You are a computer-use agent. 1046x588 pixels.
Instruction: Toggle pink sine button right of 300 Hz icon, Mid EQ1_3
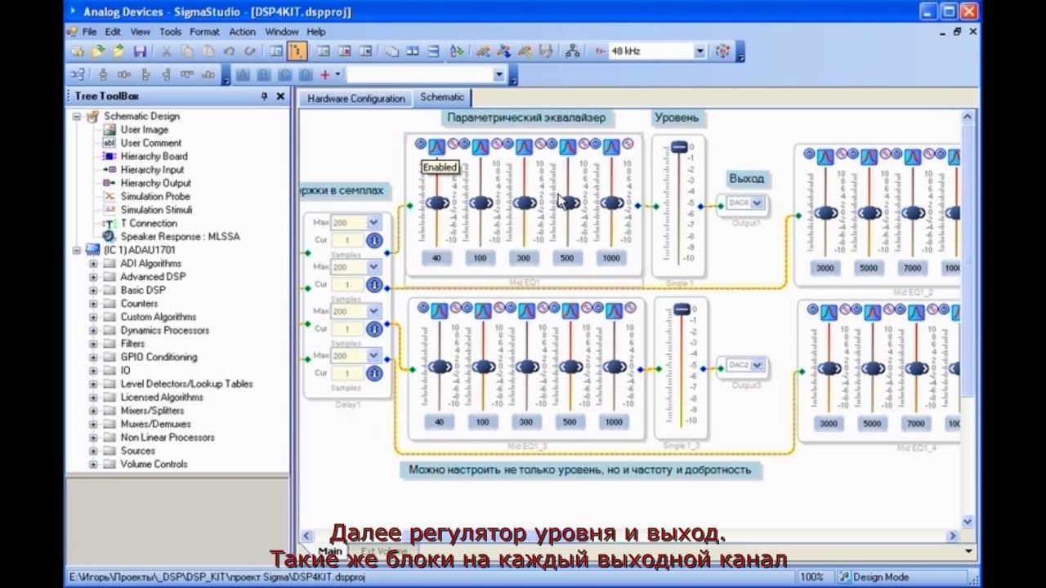coord(543,308)
